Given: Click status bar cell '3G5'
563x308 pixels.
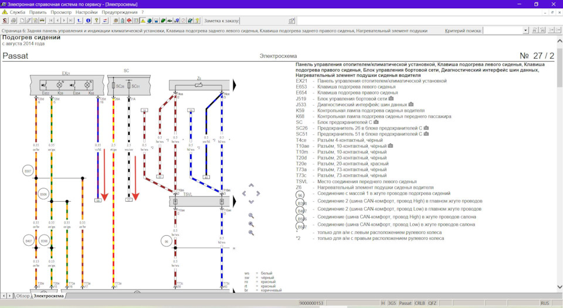Looking at the screenshot, I should pos(392,303).
